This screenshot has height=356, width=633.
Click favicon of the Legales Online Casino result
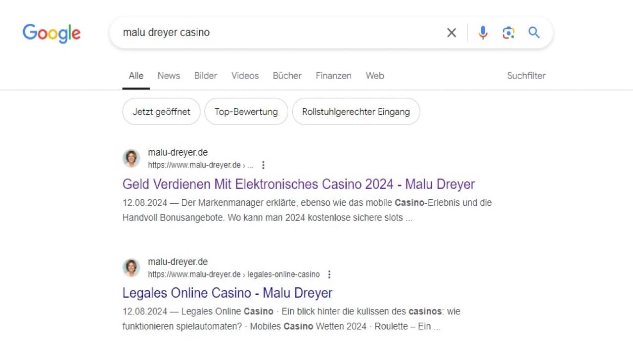(x=132, y=268)
